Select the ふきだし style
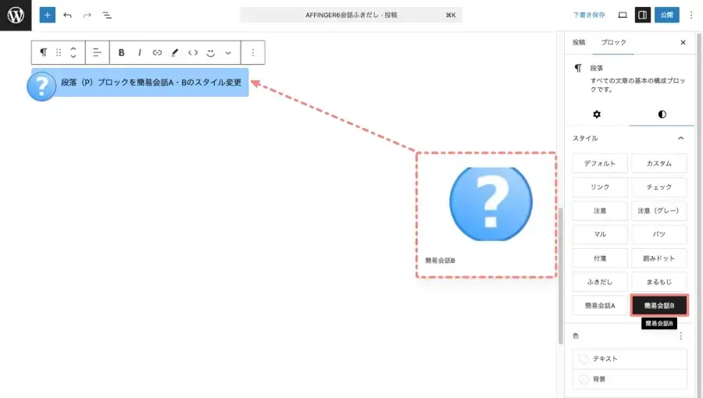Screen dimensions: 703x398 (x=599, y=282)
